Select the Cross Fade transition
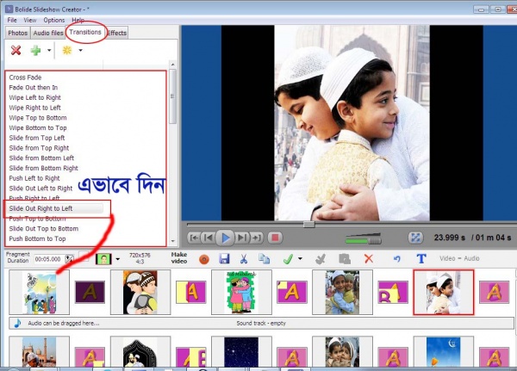This screenshot has height=371, width=517. point(25,77)
